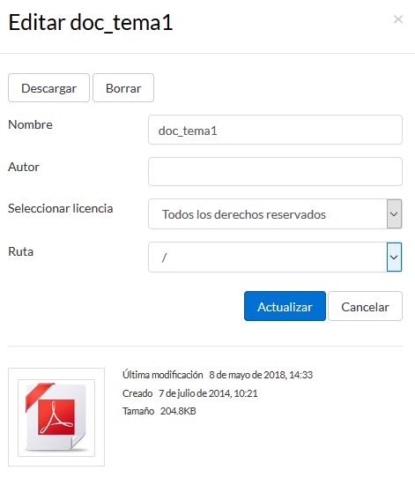Click the PDF file icon

[x=56, y=418]
